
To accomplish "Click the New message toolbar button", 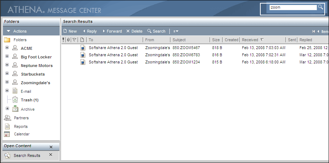I will pyautogui.click(x=70, y=31).
